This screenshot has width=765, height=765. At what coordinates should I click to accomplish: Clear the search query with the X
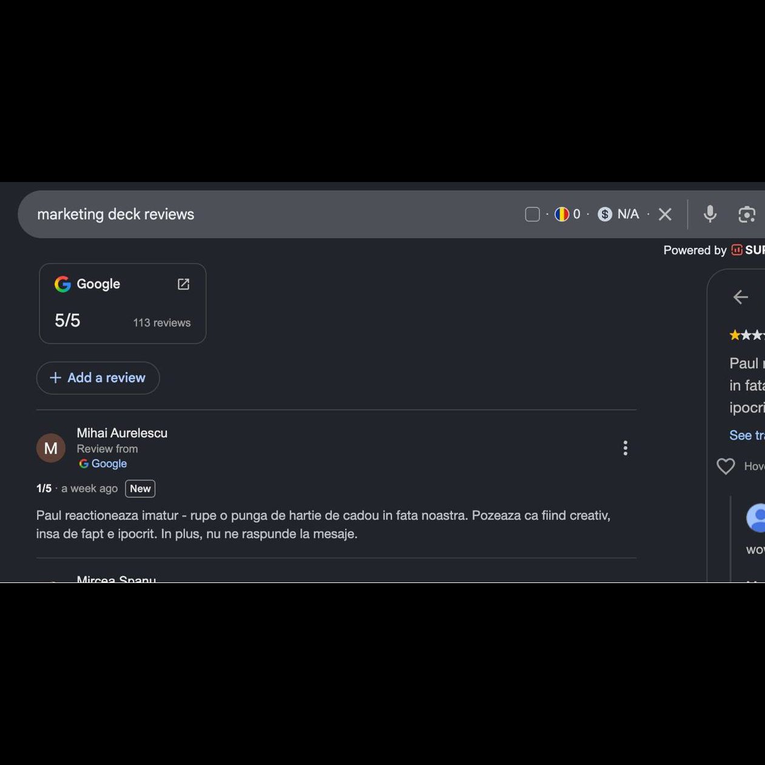(665, 214)
